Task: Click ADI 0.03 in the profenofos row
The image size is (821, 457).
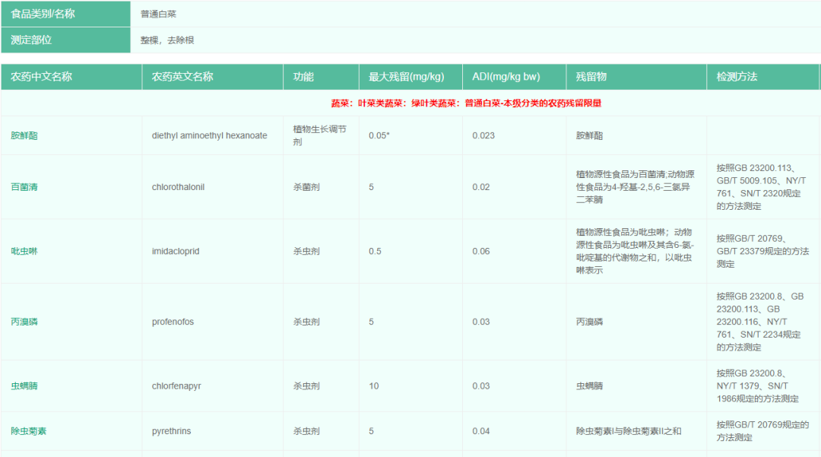Action: click(x=481, y=322)
